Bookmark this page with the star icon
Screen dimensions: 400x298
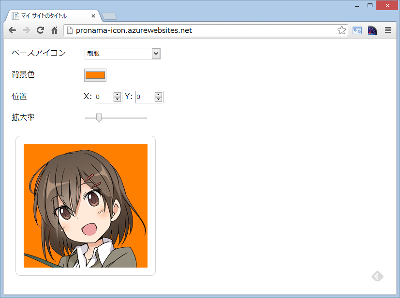click(x=341, y=30)
